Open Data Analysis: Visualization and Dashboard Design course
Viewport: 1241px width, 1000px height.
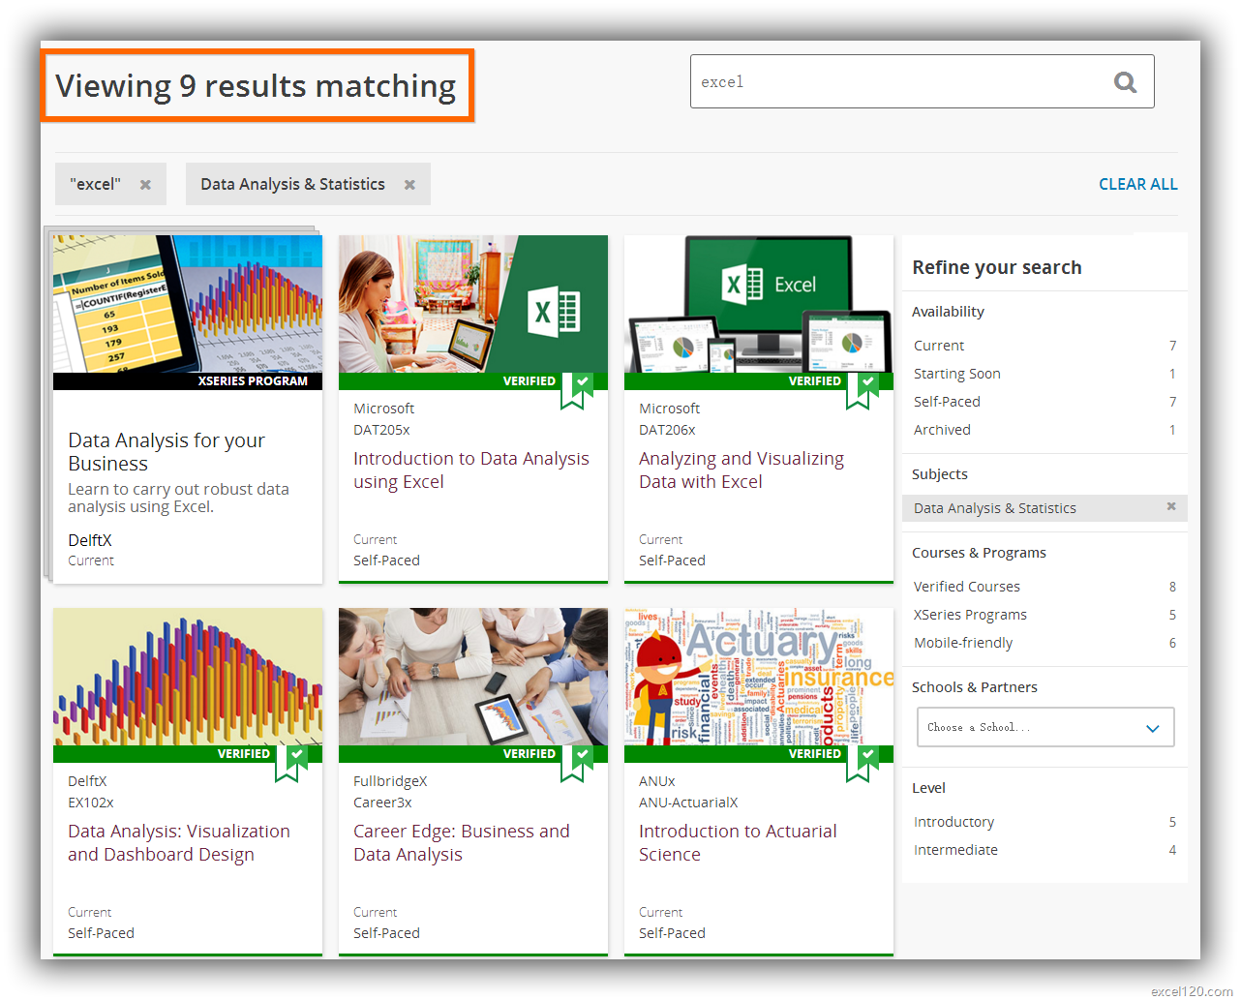click(179, 843)
